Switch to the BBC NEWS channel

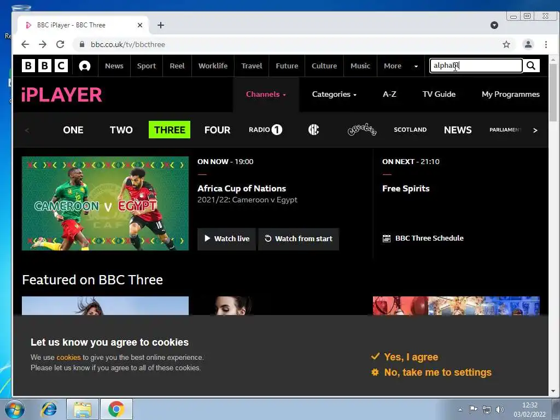[458, 130]
